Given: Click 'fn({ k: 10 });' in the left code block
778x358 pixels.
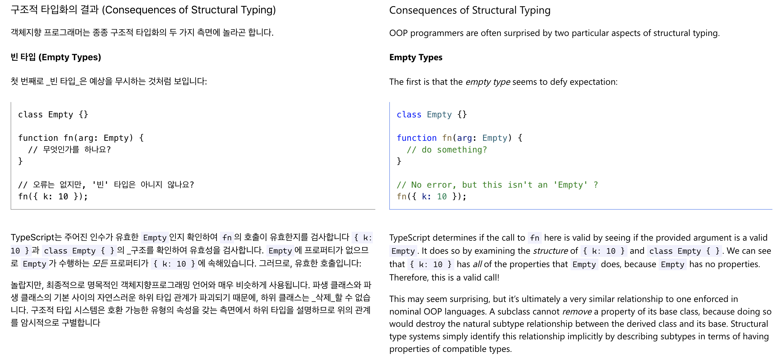Looking at the screenshot, I should (x=53, y=196).
